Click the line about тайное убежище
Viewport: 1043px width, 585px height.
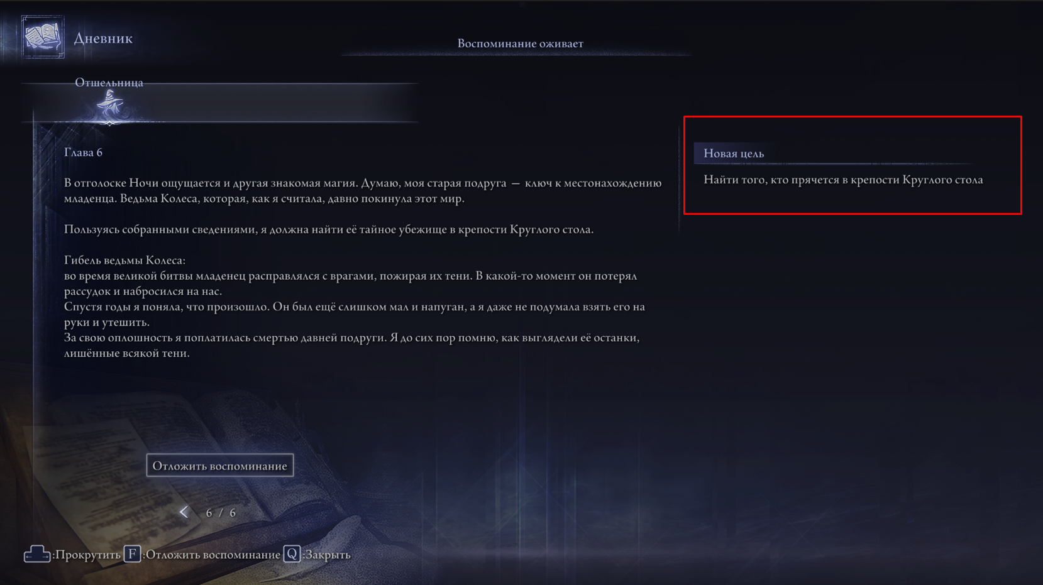pos(329,229)
